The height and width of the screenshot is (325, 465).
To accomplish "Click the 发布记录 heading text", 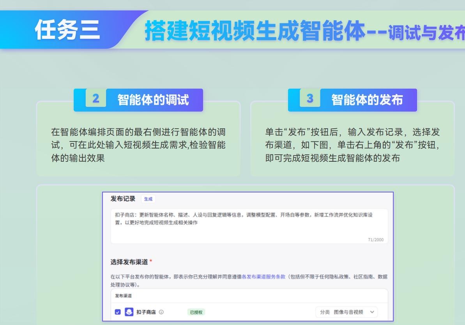I will (123, 199).
